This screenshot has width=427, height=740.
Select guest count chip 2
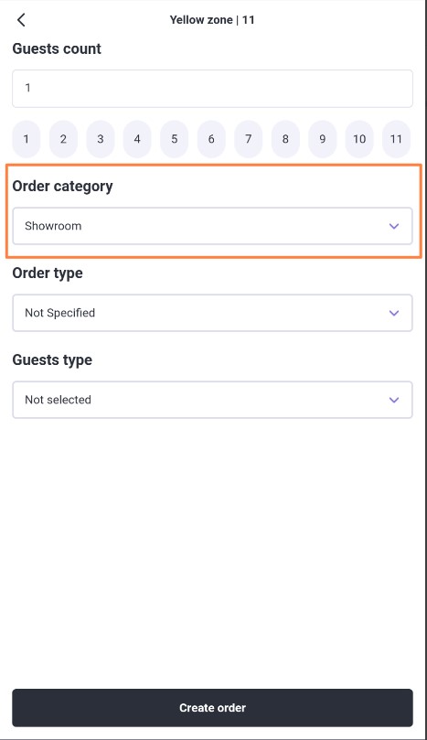pyautogui.click(x=63, y=139)
